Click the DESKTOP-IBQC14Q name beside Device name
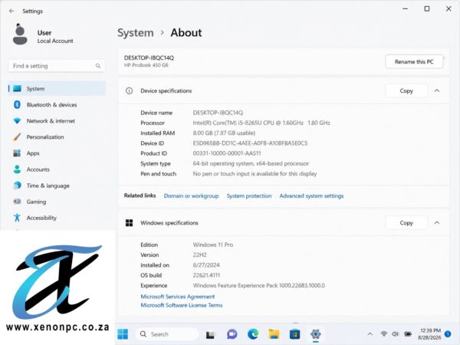 point(218,113)
